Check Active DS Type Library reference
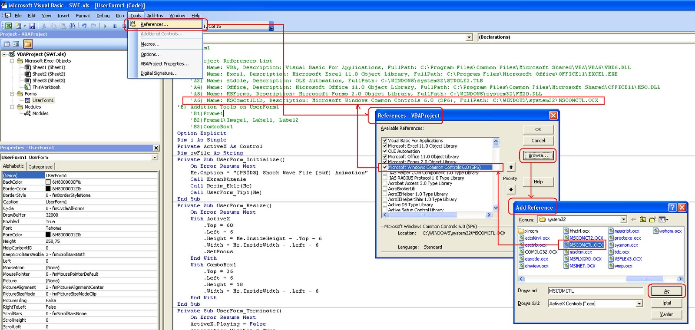The height and width of the screenshot is (330, 695). point(385,205)
